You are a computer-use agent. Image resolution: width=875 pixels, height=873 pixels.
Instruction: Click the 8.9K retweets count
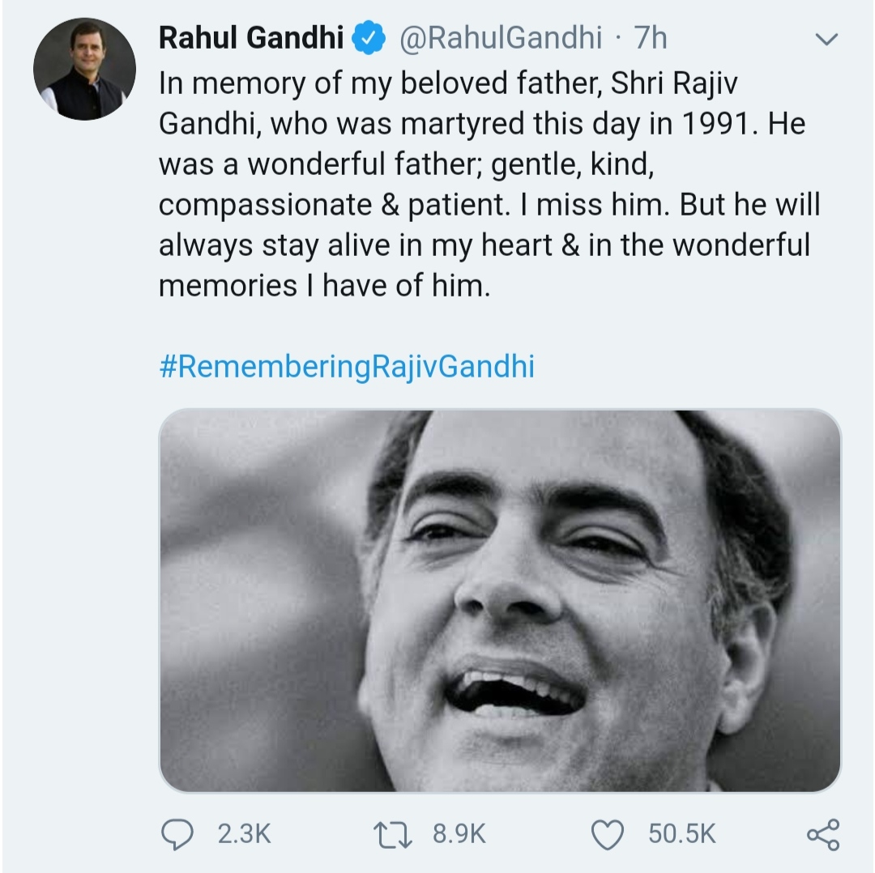[459, 834]
